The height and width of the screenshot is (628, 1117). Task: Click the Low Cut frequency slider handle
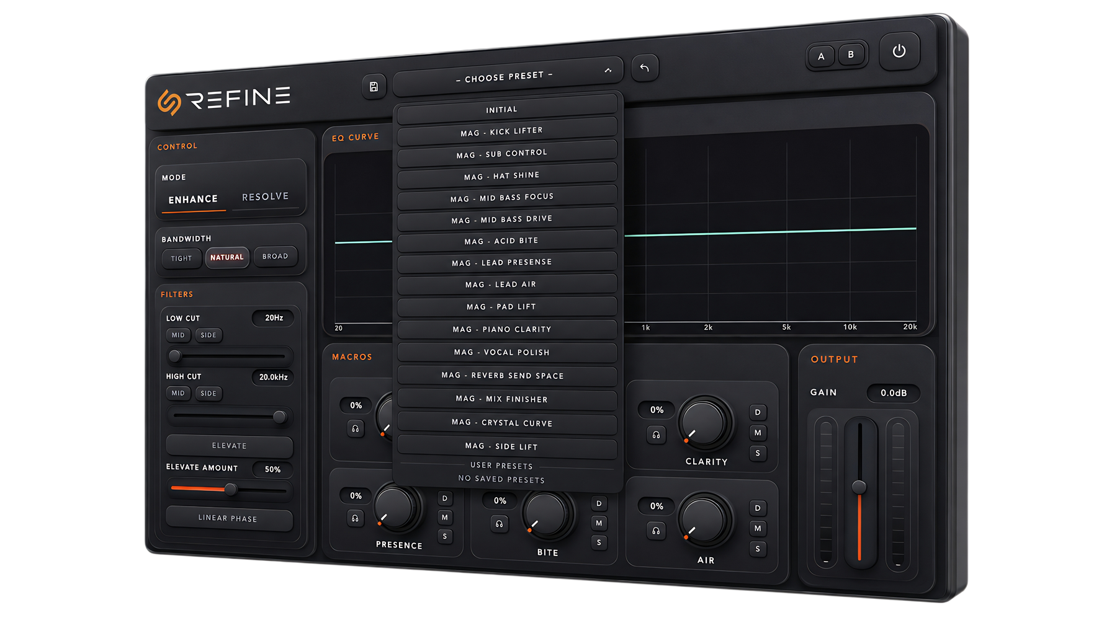coord(175,356)
